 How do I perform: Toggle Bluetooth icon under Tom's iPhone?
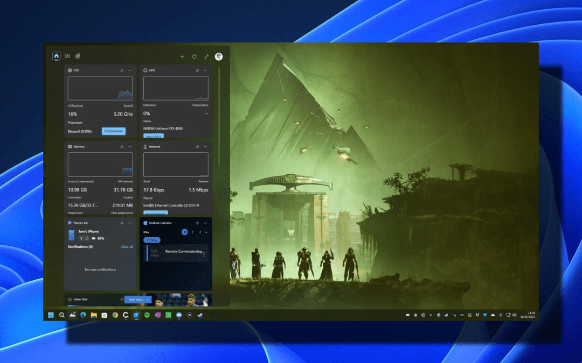(x=81, y=238)
